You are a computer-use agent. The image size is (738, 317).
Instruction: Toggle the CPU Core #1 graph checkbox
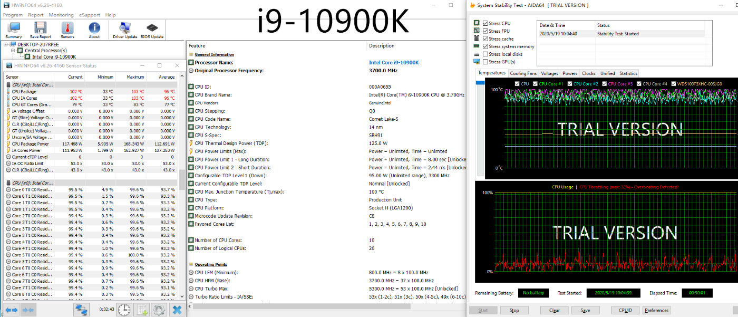[536, 84]
